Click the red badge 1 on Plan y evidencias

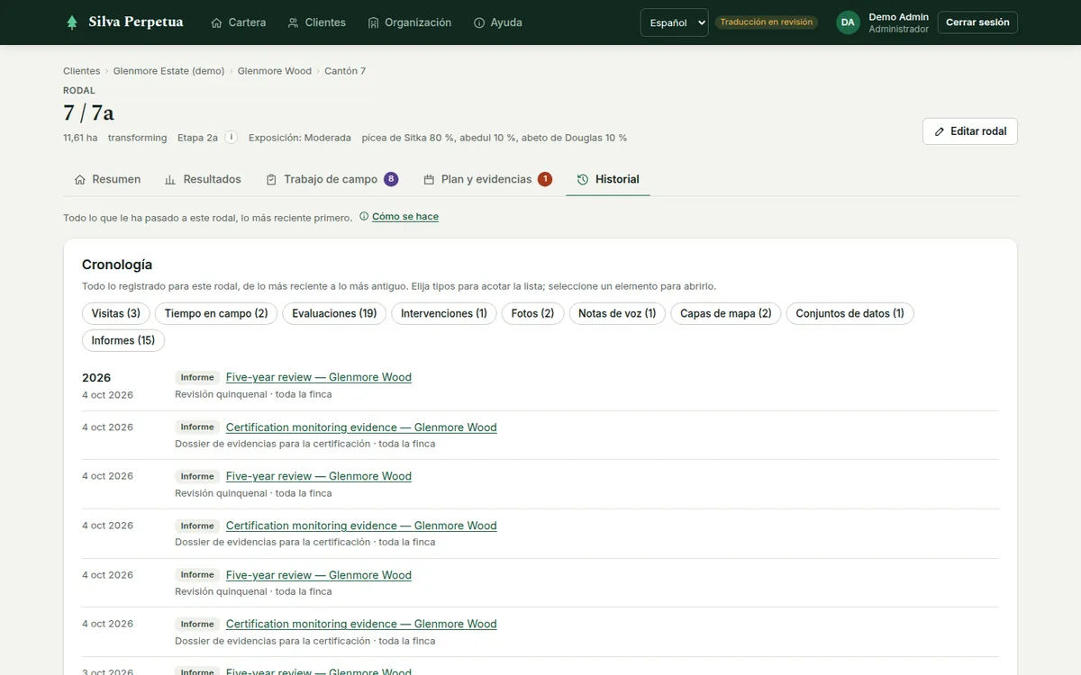(545, 179)
